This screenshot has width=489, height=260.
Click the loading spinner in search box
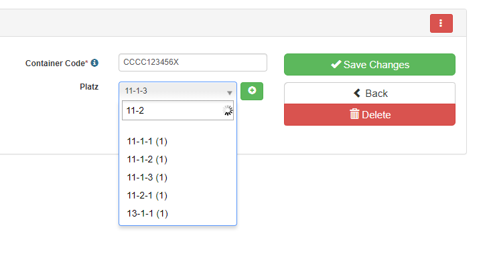[x=227, y=110]
